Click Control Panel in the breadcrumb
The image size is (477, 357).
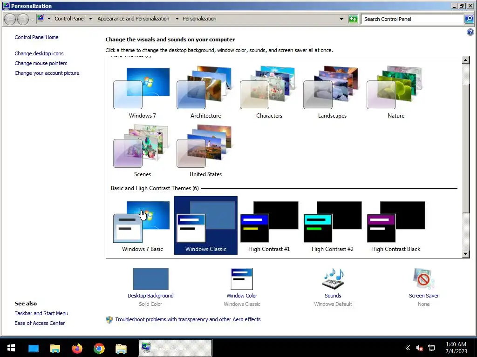pyautogui.click(x=69, y=19)
